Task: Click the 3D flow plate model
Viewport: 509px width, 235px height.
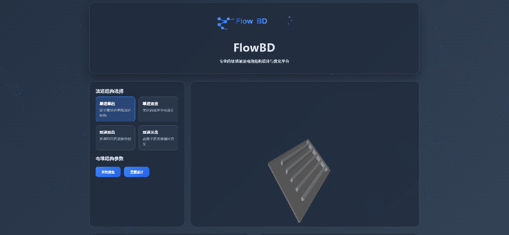Action: (x=299, y=179)
